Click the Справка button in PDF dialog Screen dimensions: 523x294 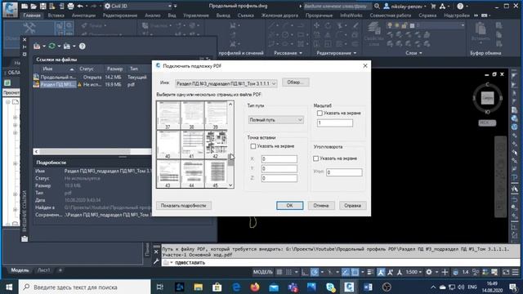coord(352,206)
